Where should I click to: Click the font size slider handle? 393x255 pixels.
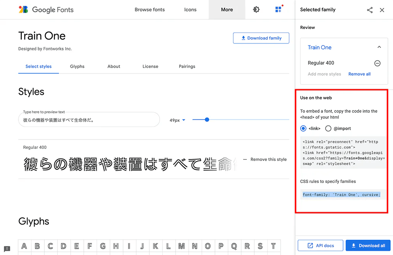point(207,119)
